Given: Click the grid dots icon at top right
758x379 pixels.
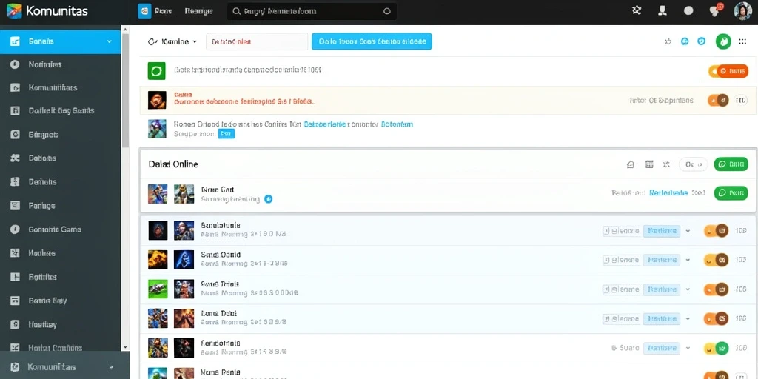Looking at the screenshot, I should click(x=742, y=41).
